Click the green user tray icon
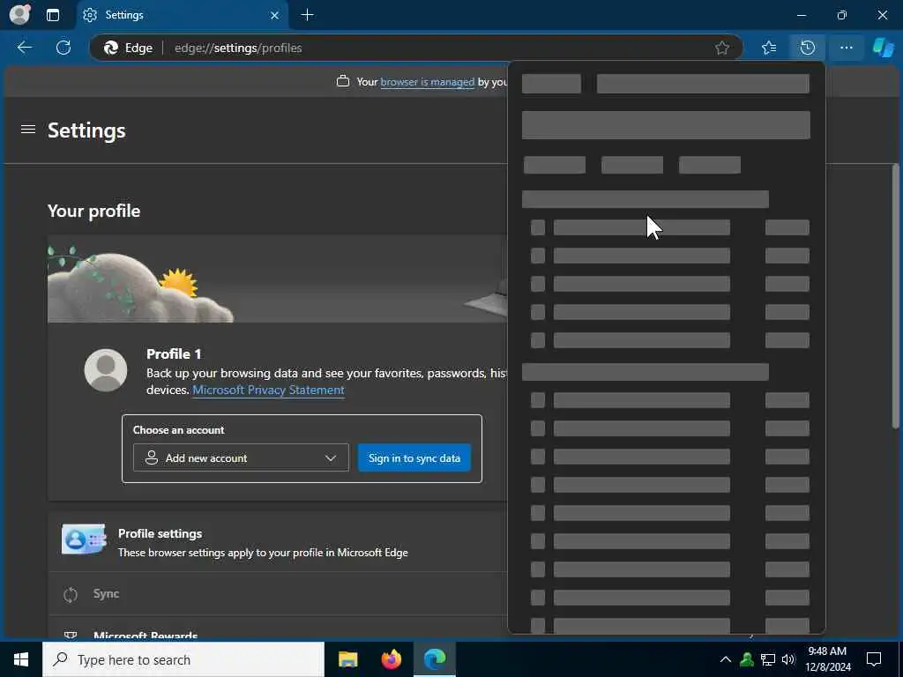 [747, 659]
